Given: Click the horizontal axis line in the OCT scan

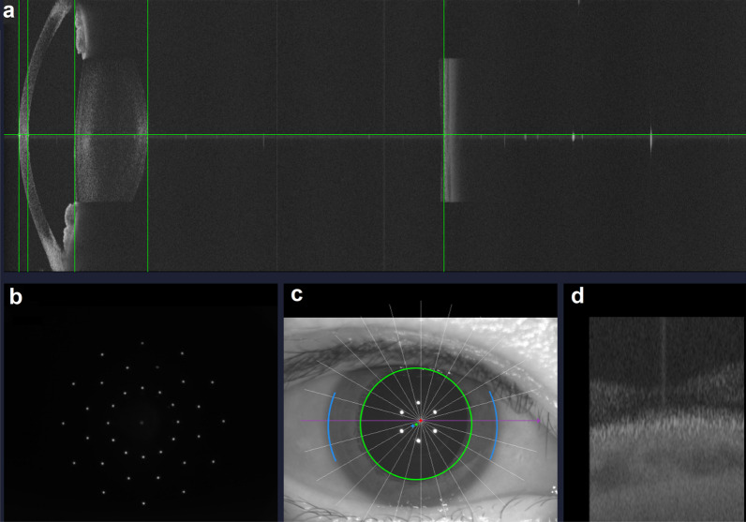Looking at the screenshot, I should tap(281, 135).
